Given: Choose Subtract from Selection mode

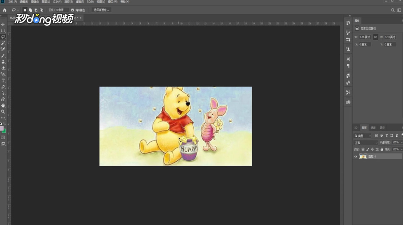Looking at the screenshot, I should pos(36,10).
